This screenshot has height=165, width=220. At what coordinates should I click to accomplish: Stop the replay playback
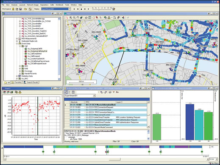[x=81, y=9]
